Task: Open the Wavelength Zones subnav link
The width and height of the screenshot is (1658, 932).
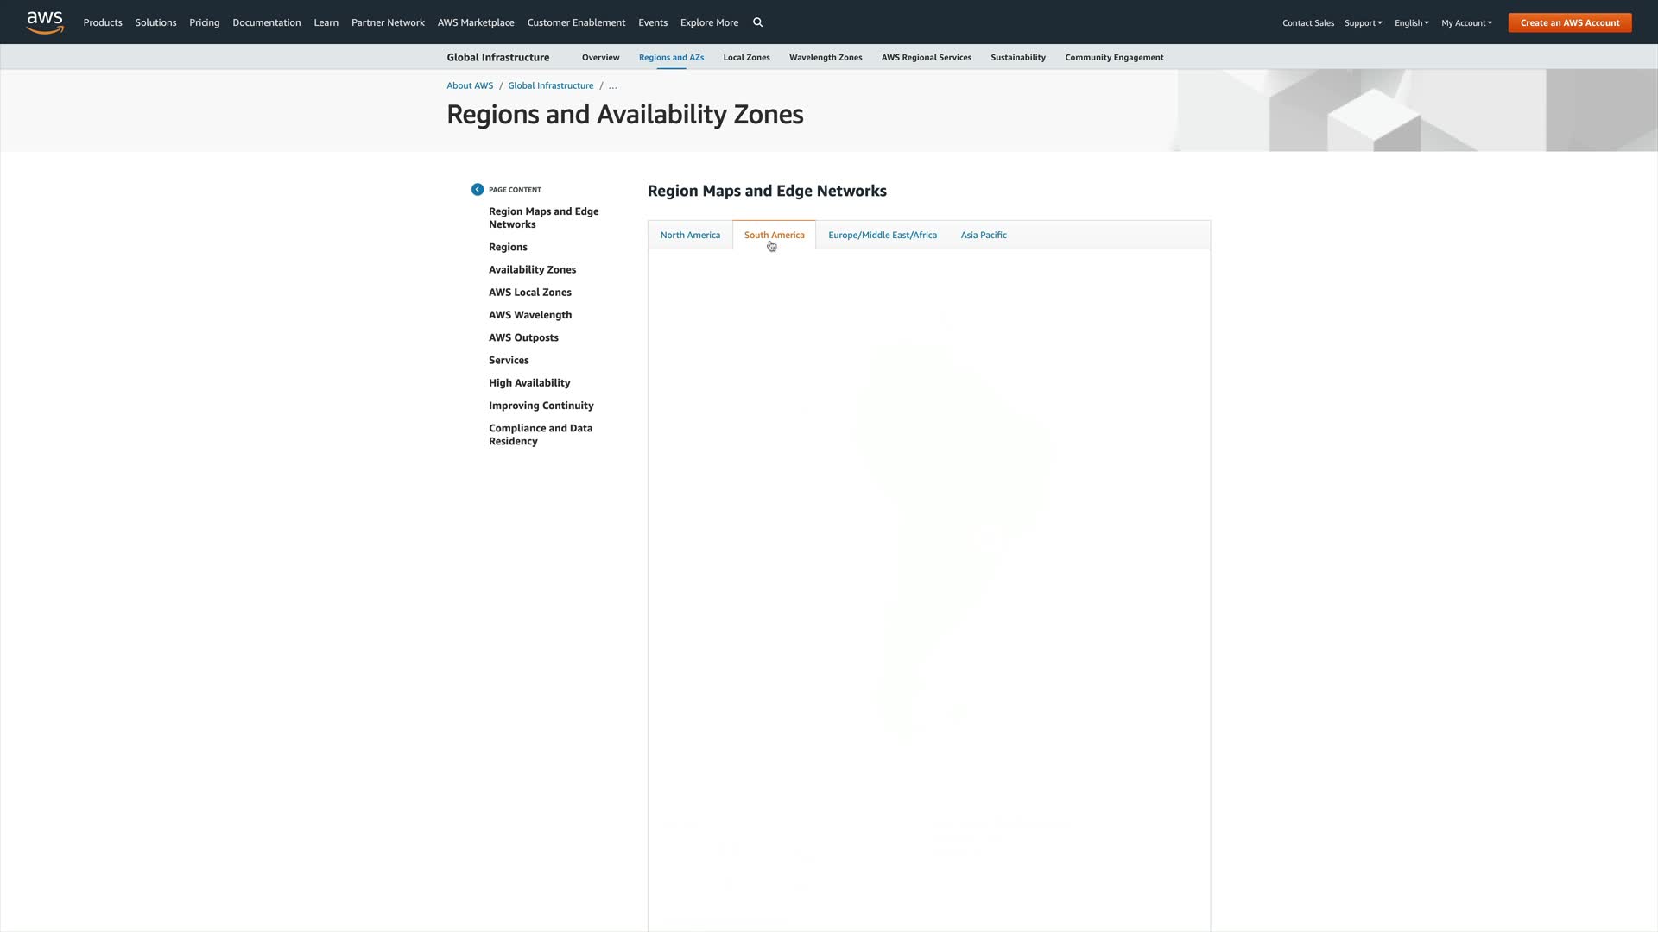Action: (825, 58)
